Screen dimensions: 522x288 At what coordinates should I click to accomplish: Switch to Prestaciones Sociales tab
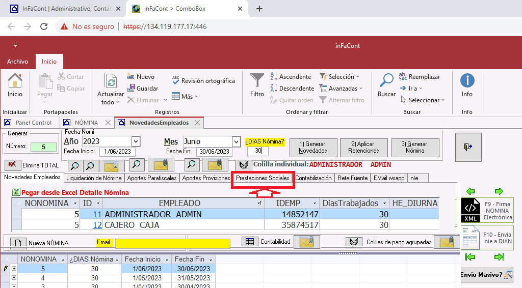coord(263,178)
